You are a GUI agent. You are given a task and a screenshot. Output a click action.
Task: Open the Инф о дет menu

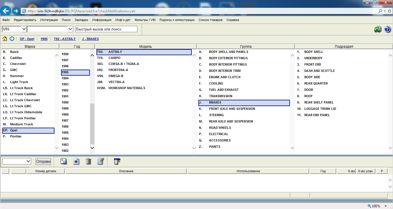[123, 20]
